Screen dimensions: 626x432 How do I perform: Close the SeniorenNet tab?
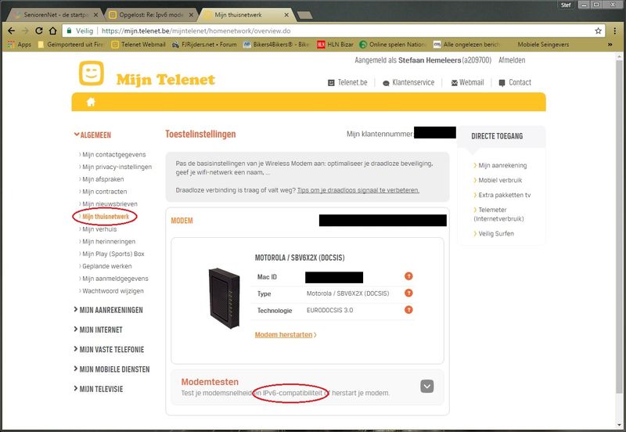[x=95, y=15]
